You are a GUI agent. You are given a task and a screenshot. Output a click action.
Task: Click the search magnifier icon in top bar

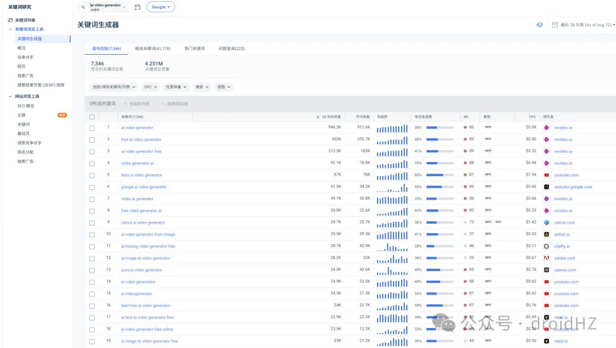point(83,7)
